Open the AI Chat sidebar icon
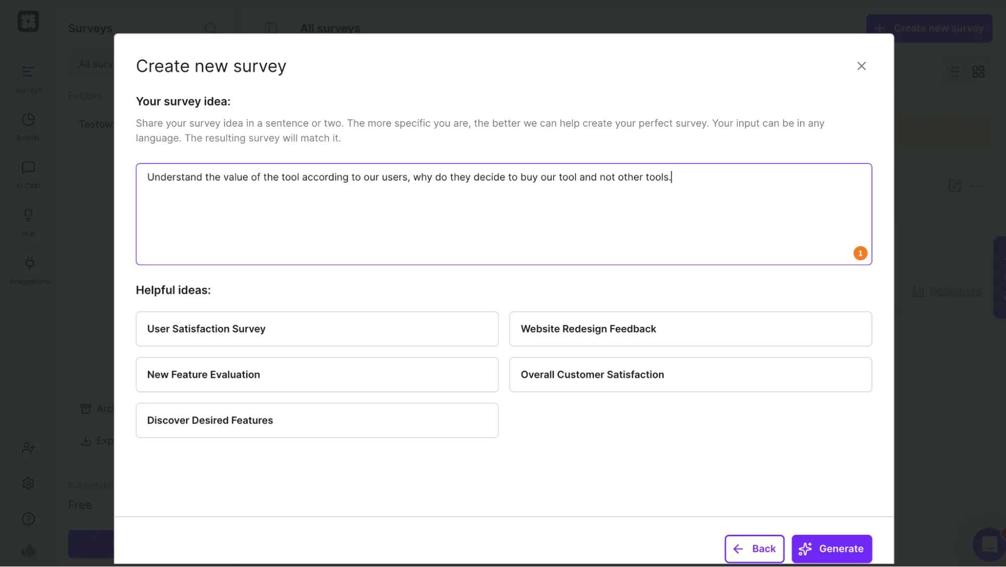 [28, 168]
